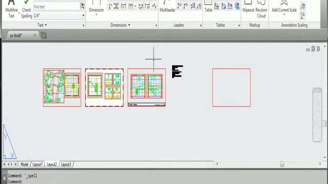Open Text panel dialog launcher arrow

(x=84, y=26)
